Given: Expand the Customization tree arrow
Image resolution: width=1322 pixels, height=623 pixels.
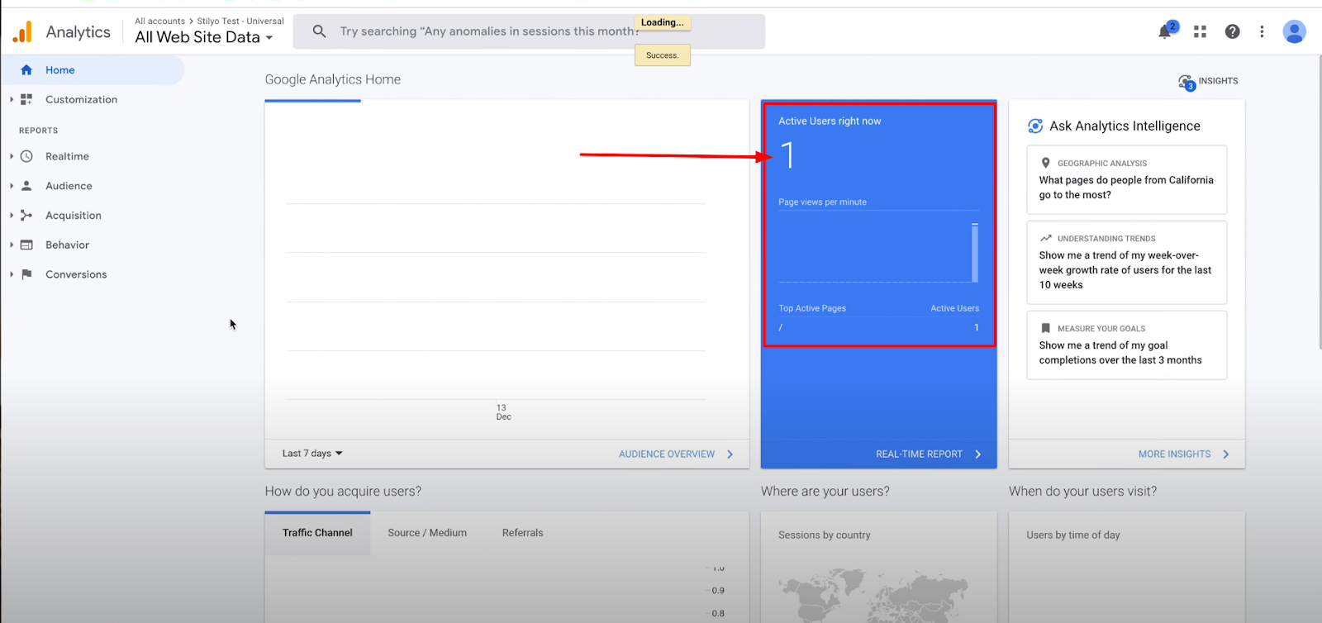Looking at the screenshot, I should pyautogui.click(x=12, y=99).
